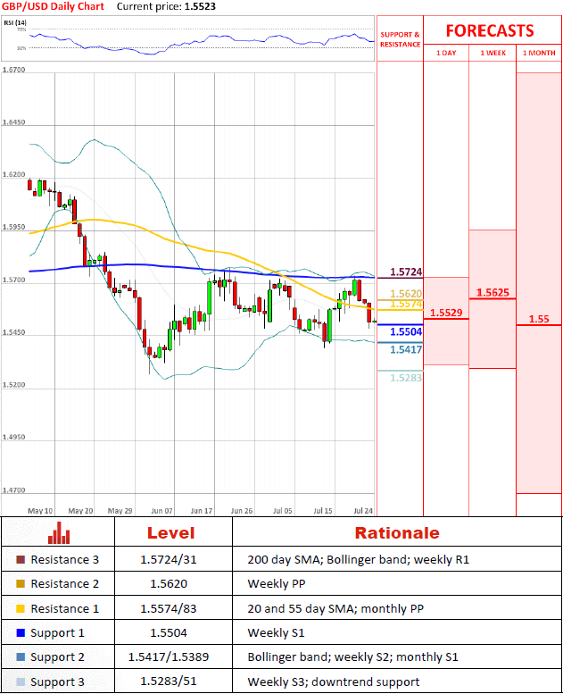
Task: Click the 1.5950 price axis label
Action: (13, 227)
